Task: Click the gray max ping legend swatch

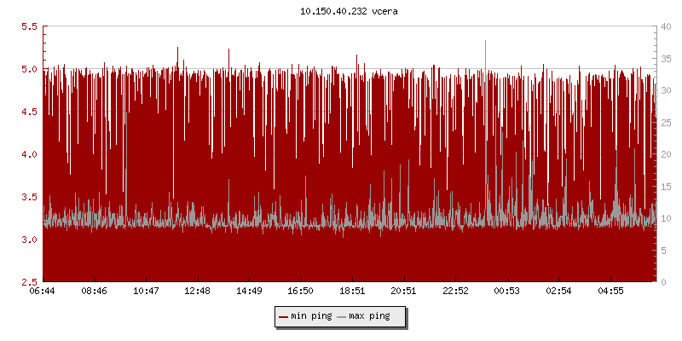Action: 342,316
